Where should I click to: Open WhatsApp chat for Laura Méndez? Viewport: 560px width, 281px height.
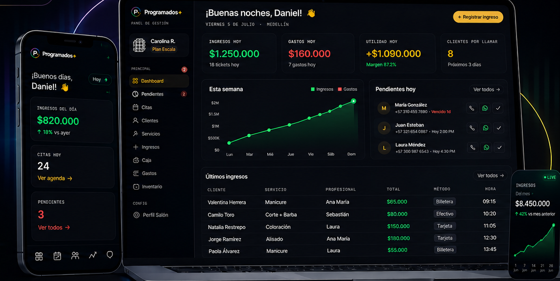486,147
